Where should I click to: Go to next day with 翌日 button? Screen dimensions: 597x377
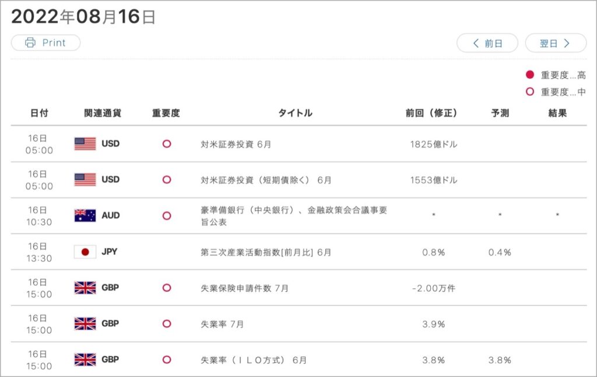click(556, 43)
